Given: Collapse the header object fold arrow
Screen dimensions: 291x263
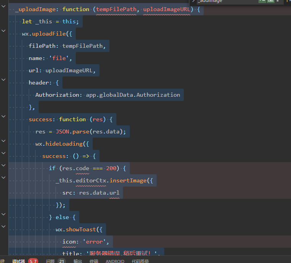Looking at the screenshot, I should coord(3,80).
